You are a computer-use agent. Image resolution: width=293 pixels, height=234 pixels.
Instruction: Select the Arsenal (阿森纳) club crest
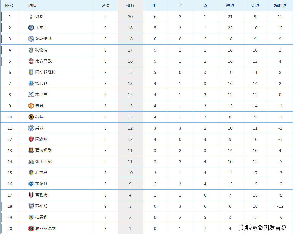[x=31, y=139]
